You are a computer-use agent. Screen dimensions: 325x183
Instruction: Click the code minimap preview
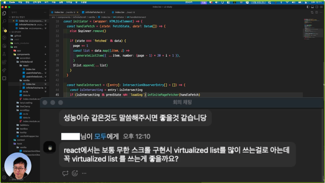[x=313, y=29]
